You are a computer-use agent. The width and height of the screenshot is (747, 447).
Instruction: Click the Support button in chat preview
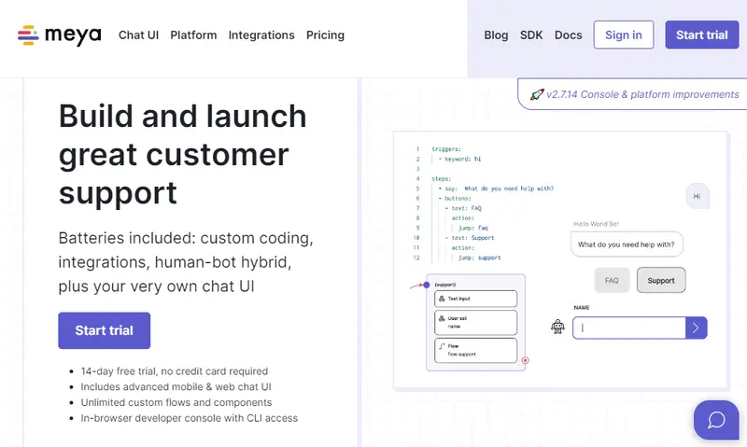click(x=661, y=280)
